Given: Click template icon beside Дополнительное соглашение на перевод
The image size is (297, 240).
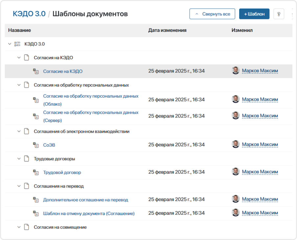Looking at the screenshot, I should [x=36, y=200].
